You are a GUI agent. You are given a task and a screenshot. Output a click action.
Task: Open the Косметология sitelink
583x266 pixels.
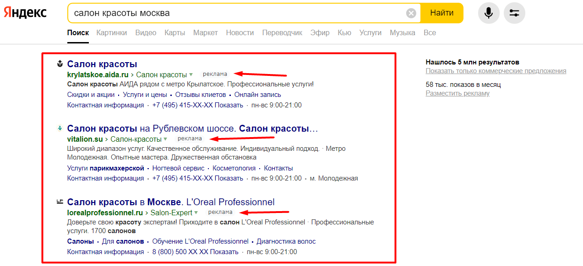234,168
